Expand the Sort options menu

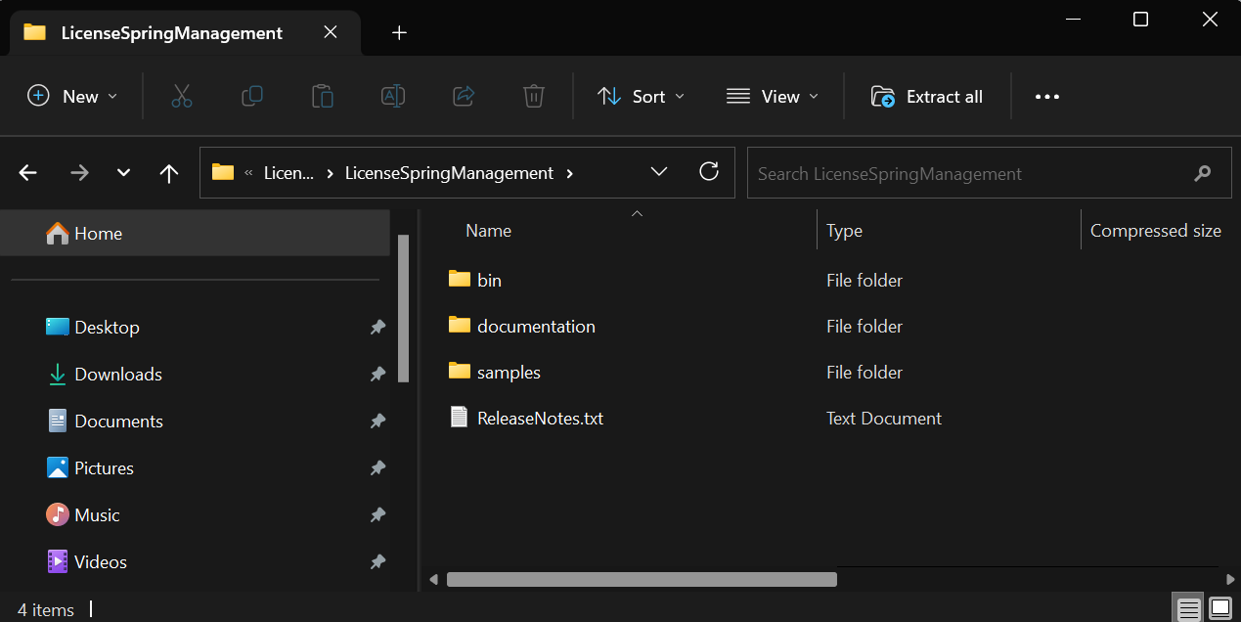[642, 96]
